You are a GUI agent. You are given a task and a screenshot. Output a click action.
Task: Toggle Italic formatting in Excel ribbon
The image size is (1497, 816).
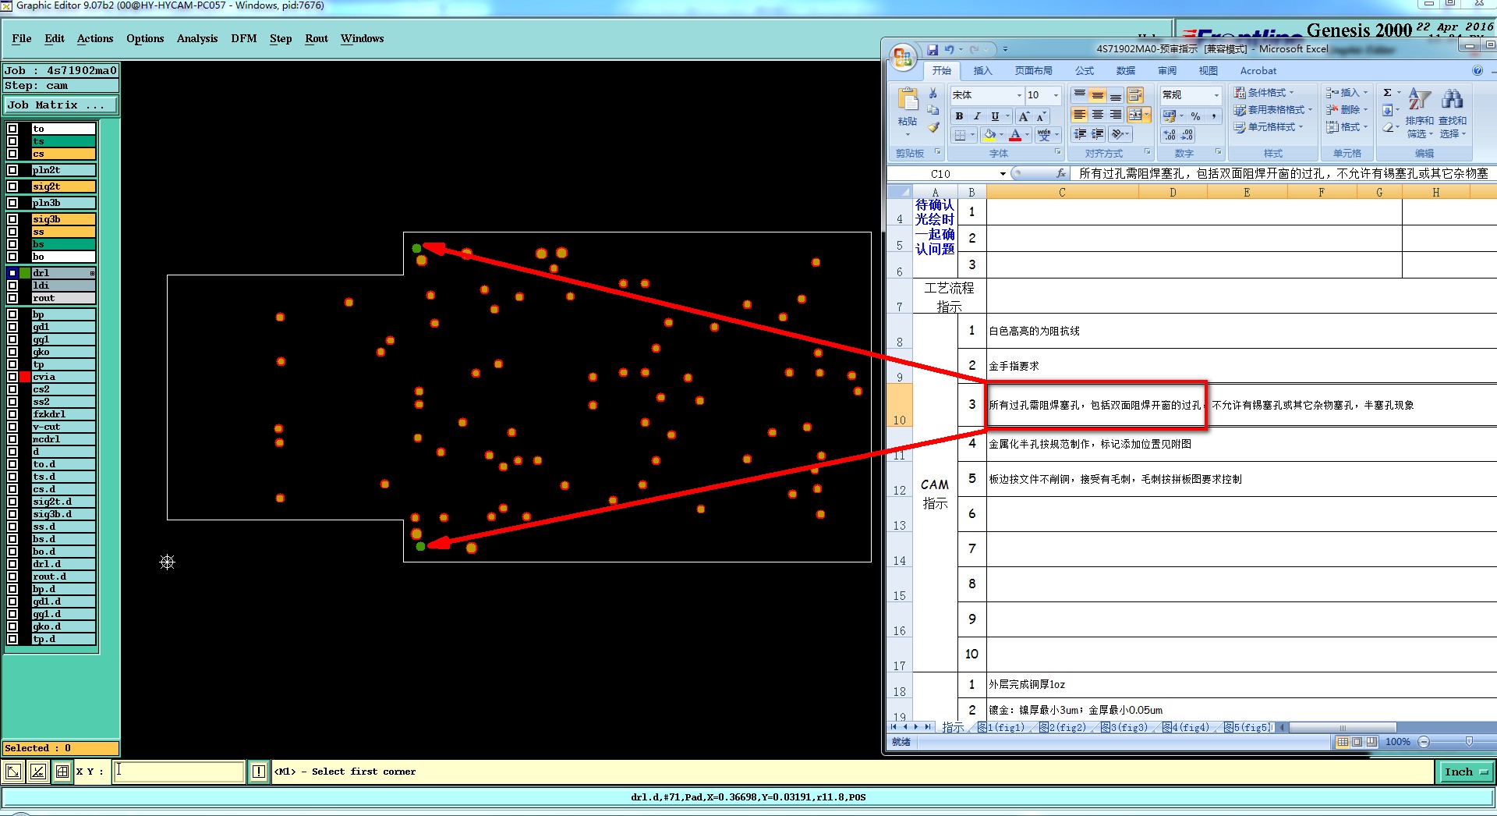(x=977, y=116)
